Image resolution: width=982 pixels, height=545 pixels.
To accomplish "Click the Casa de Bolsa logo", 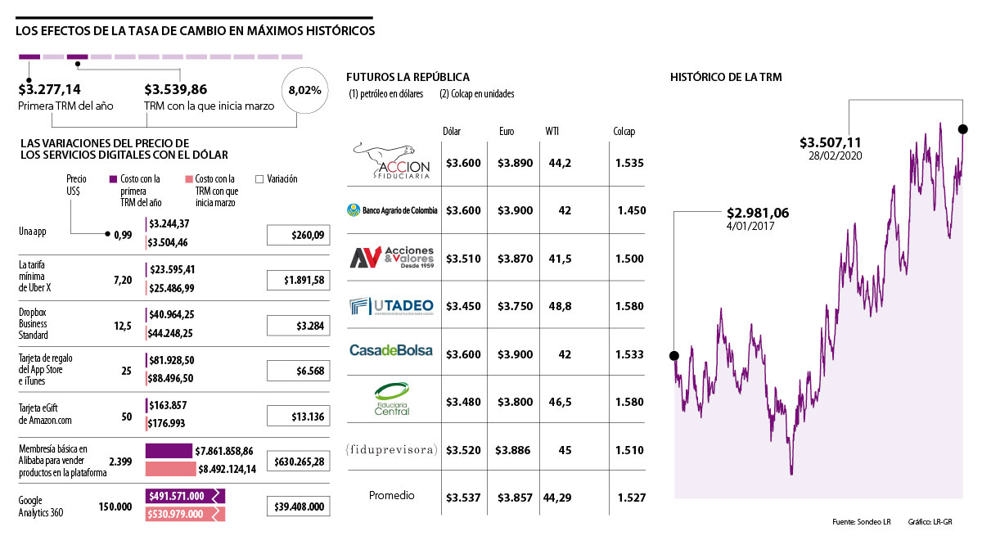I will pyautogui.click(x=392, y=350).
